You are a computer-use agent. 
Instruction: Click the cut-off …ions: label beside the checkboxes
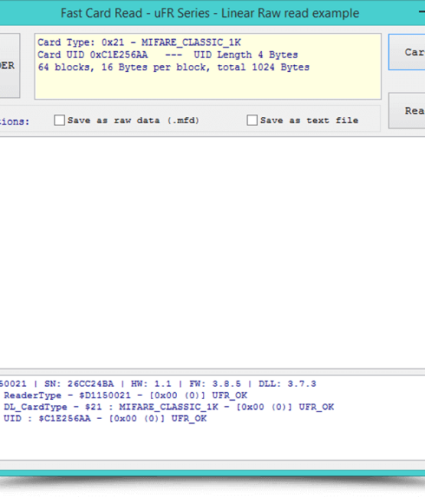[x=15, y=122]
